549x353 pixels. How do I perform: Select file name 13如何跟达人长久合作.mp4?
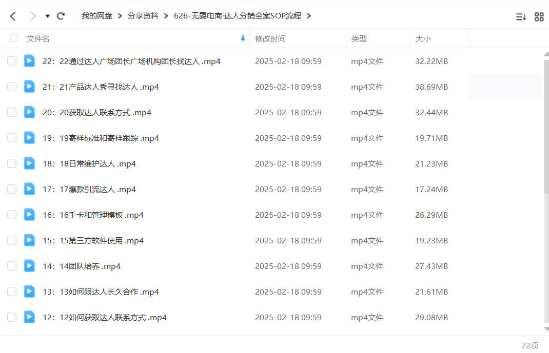click(x=101, y=292)
